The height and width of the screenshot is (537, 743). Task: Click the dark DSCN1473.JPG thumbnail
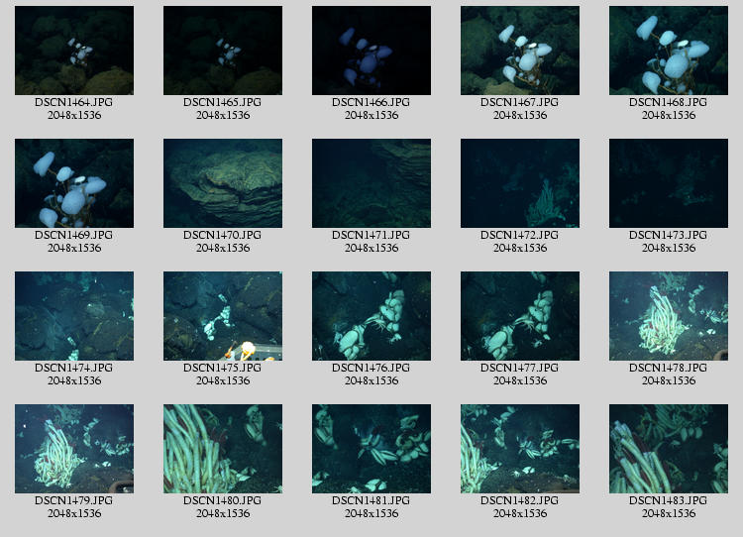point(669,183)
